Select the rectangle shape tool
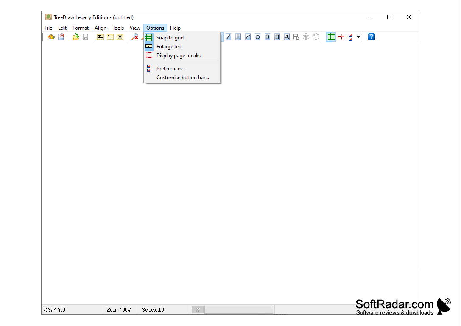The image size is (461, 326). [277, 37]
